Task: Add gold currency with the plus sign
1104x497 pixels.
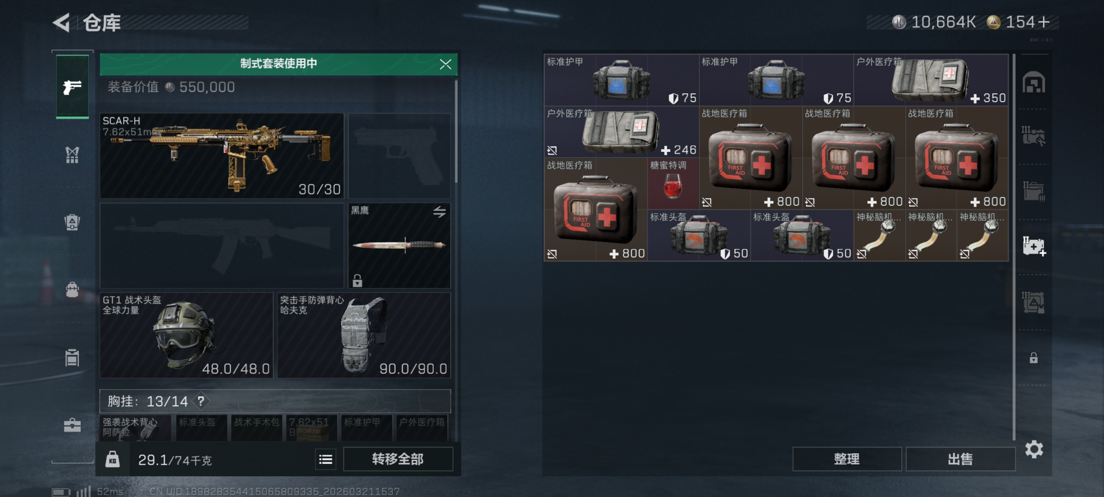Action: (1044, 22)
